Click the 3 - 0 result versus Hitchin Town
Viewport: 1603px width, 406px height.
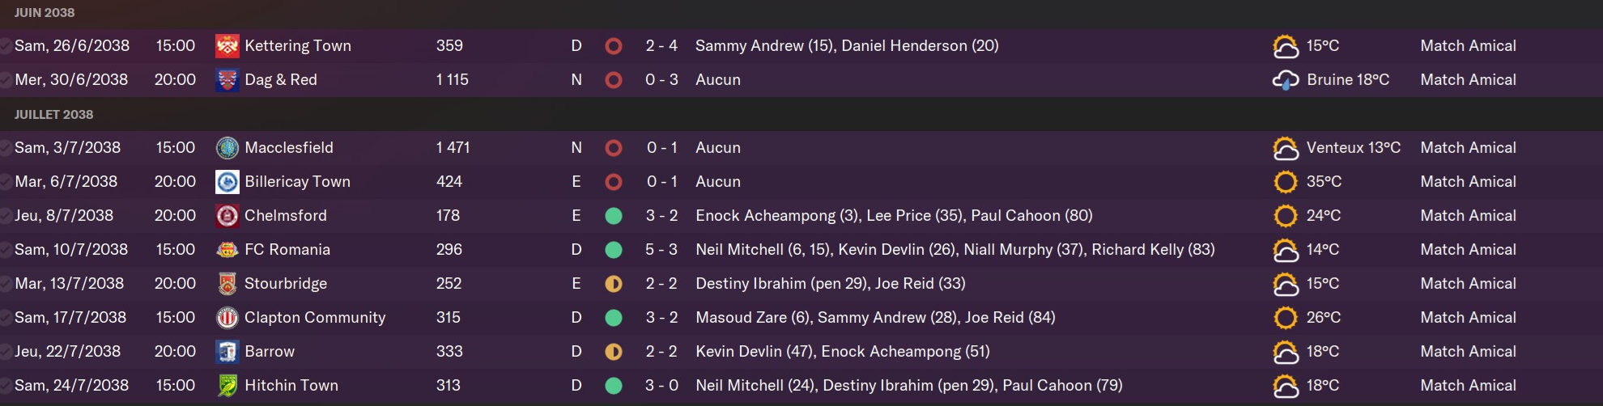pos(661,386)
